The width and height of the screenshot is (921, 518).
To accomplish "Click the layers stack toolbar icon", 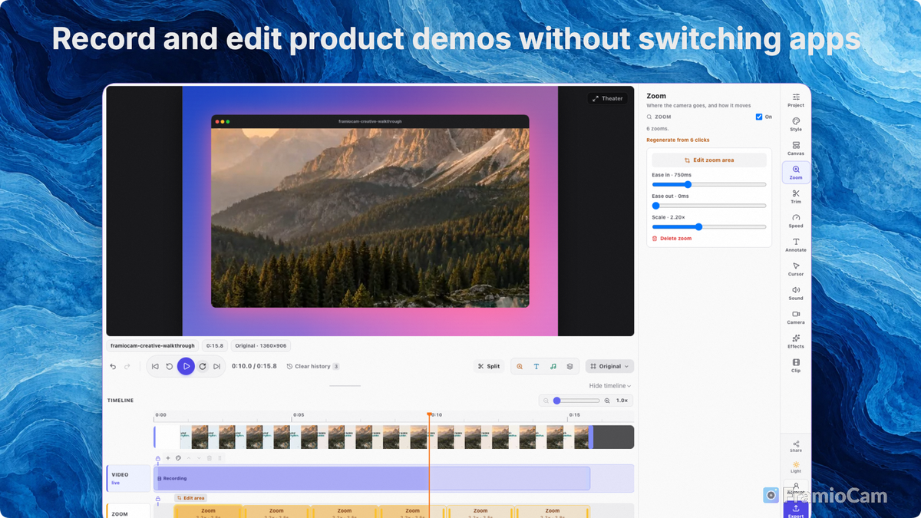I will tap(569, 366).
